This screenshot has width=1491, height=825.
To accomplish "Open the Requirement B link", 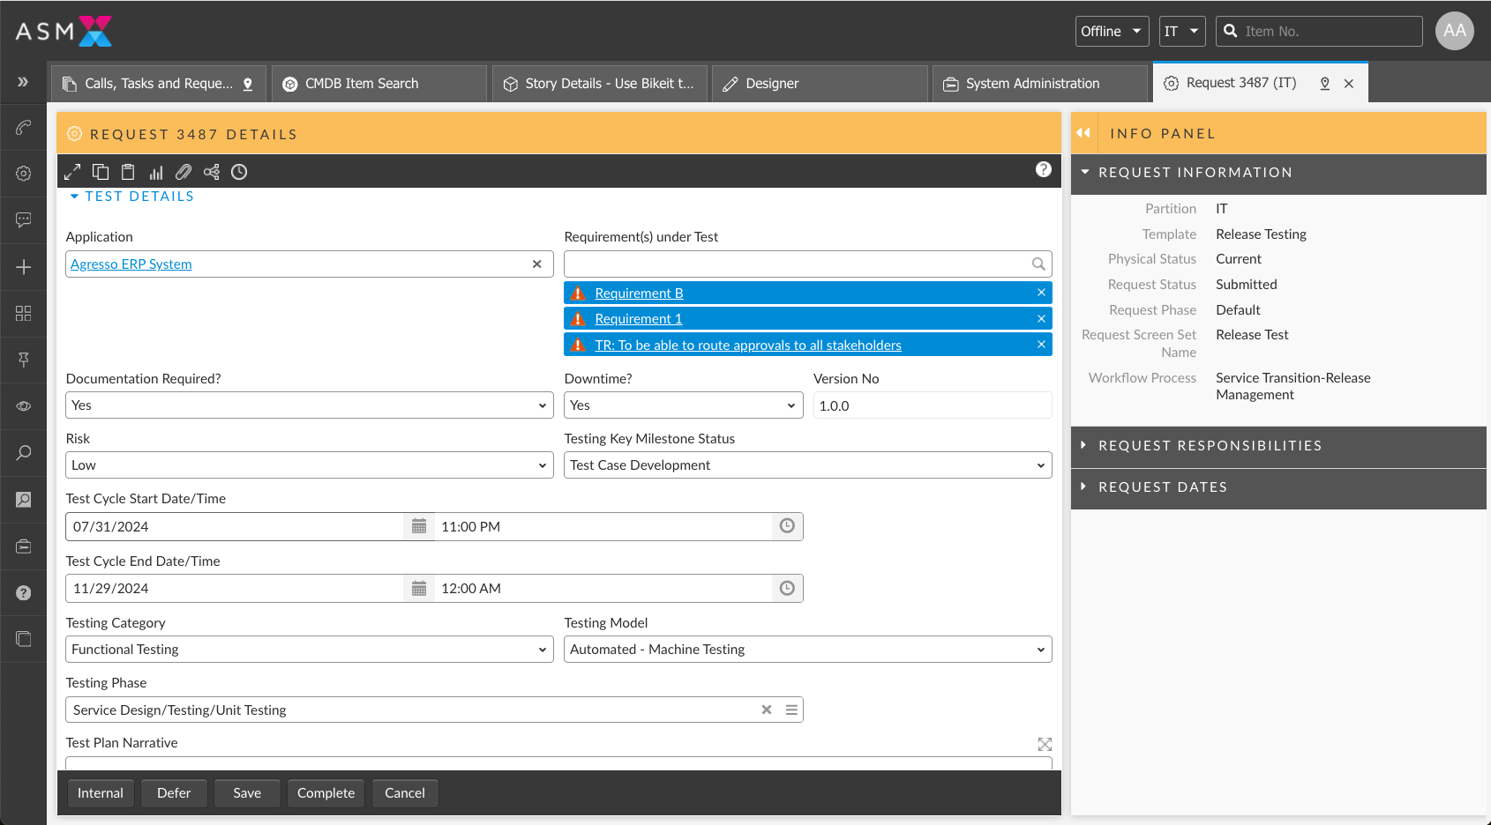I will click(x=640, y=294).
